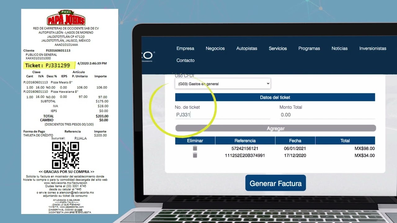The image size is (397, 223).
Task: Focus the No. de ticket field
Action: click(x=222, y=115)
